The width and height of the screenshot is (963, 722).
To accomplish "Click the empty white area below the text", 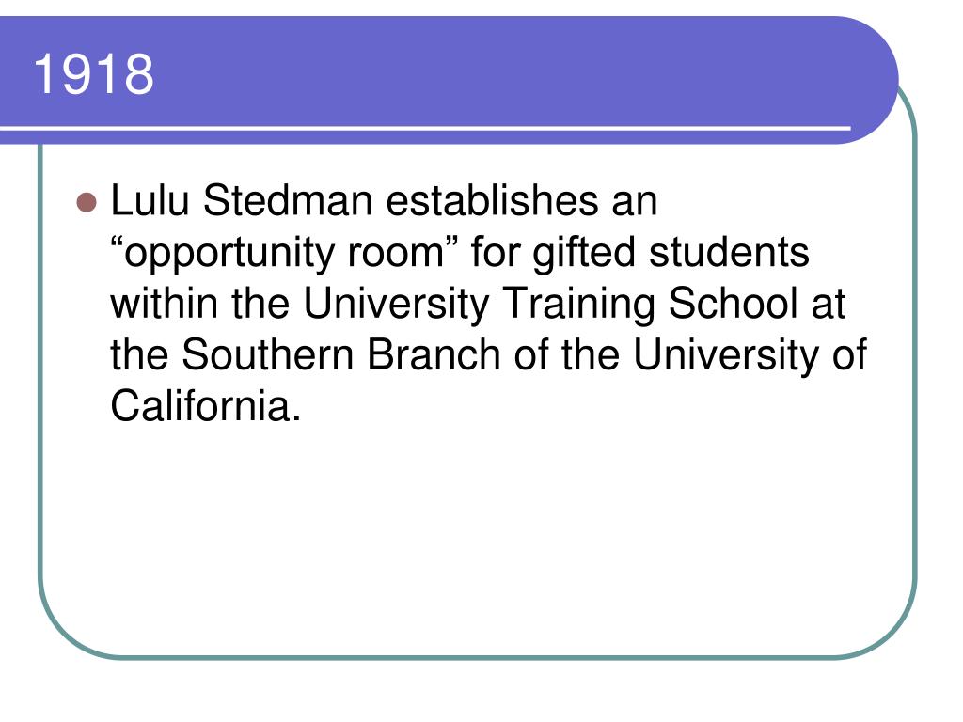I will (479, 541).
